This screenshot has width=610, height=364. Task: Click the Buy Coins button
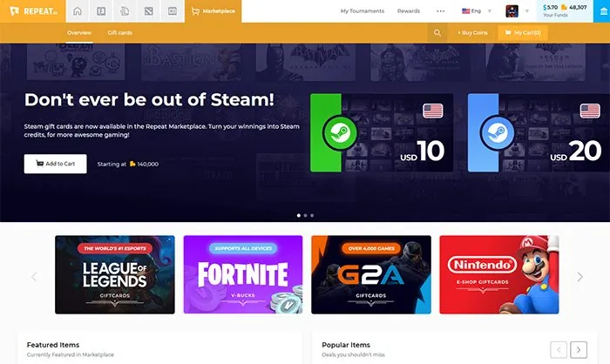[x=472, y=33]
